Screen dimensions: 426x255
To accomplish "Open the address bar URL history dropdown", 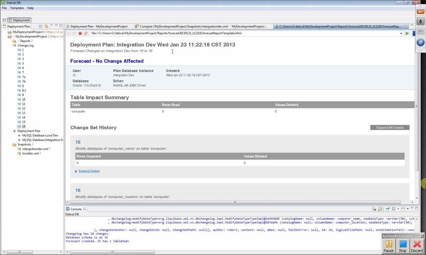I will 401,33.
